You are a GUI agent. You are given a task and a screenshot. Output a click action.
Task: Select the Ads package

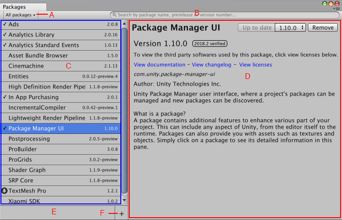tap(61, 25)
